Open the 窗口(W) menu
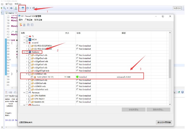 (9, 4)
